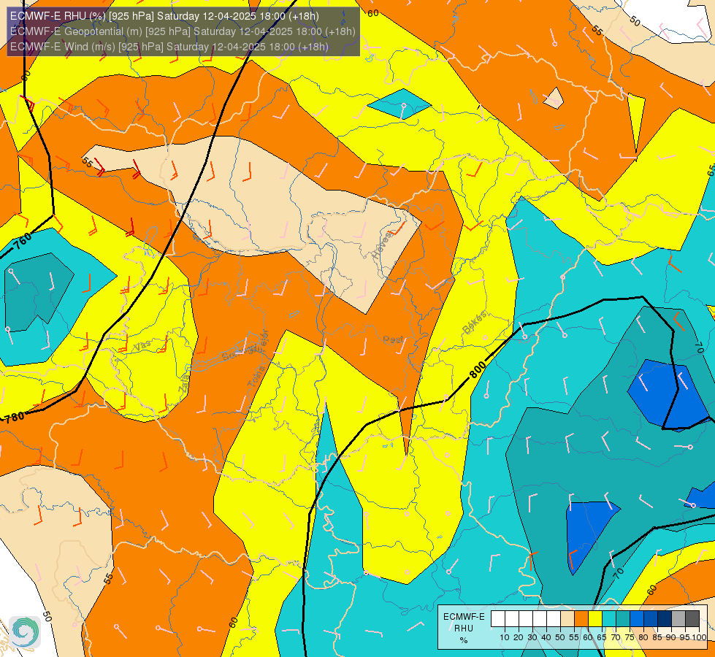
Task: Click the 800 geopotential contour label
Action: 478,369
